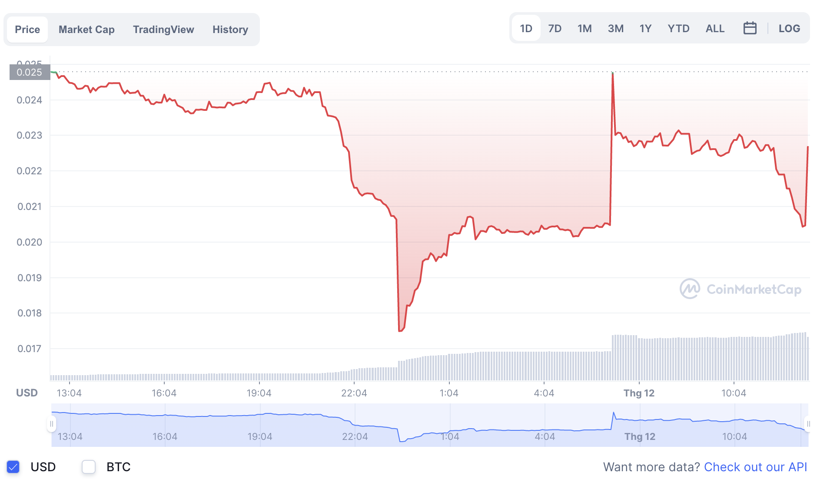
Task: Open the calendar date range picker
Action: tap(750, 28)
